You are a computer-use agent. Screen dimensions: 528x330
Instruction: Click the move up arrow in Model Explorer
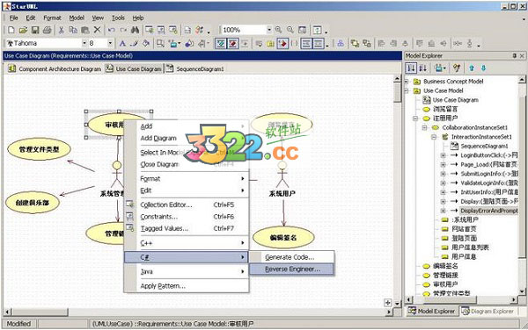(472, 68)
